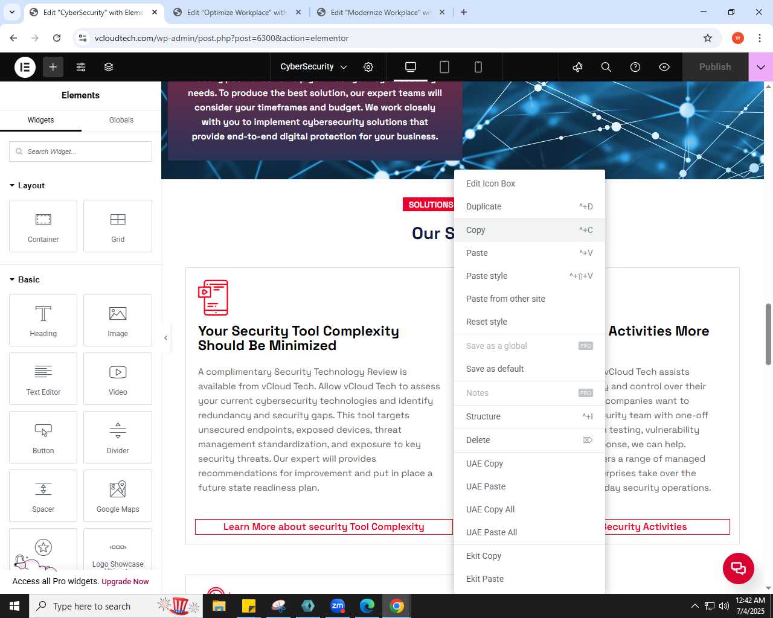Switch to the Widgets tab
Image resolution: width=773 pixels, height=618 pixels.
coord(40,120)
